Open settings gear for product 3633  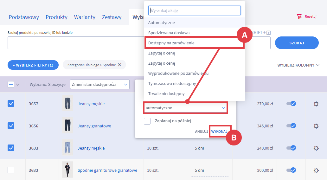[x=316, y=148]
